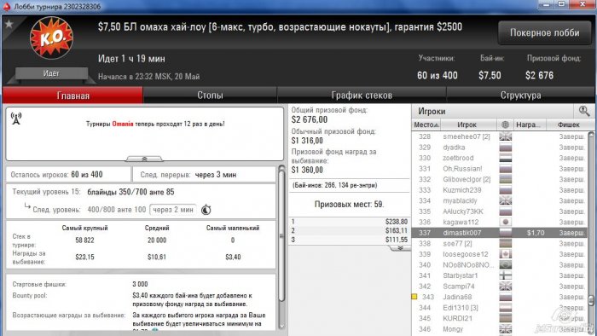This screenshot has width=597, height=336.
Task: Click the flag next to Scampi74
Action: 505,286
